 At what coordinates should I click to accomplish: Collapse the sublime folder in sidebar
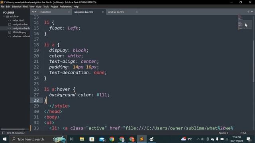coord(4,16)
